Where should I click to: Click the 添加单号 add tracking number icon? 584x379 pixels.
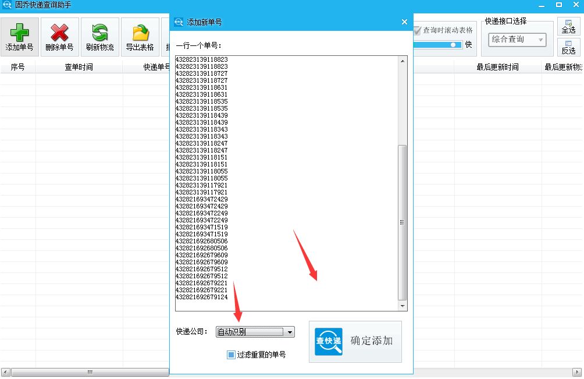click(x=19, y=32)
